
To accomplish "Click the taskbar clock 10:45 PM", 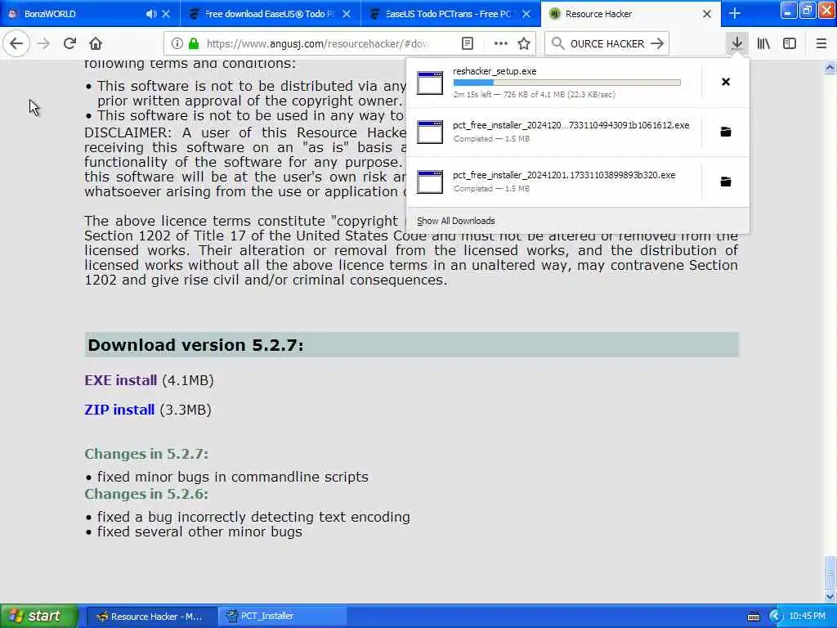I will tap(807, 617).
